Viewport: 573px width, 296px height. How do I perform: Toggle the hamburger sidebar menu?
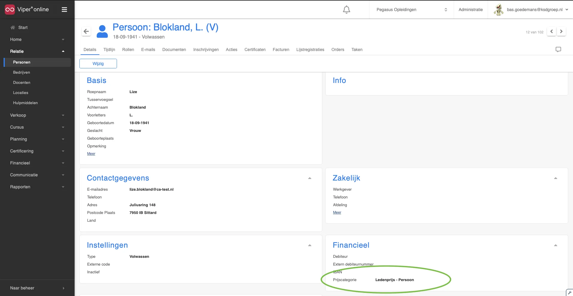64,10
